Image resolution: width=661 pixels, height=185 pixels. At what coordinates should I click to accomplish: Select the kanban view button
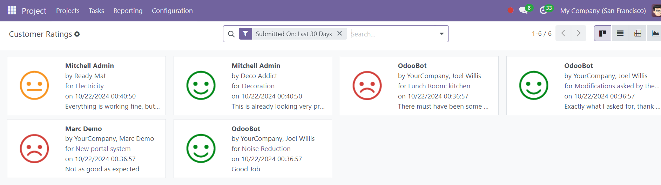pyautogui.click(x=602, y=33)
